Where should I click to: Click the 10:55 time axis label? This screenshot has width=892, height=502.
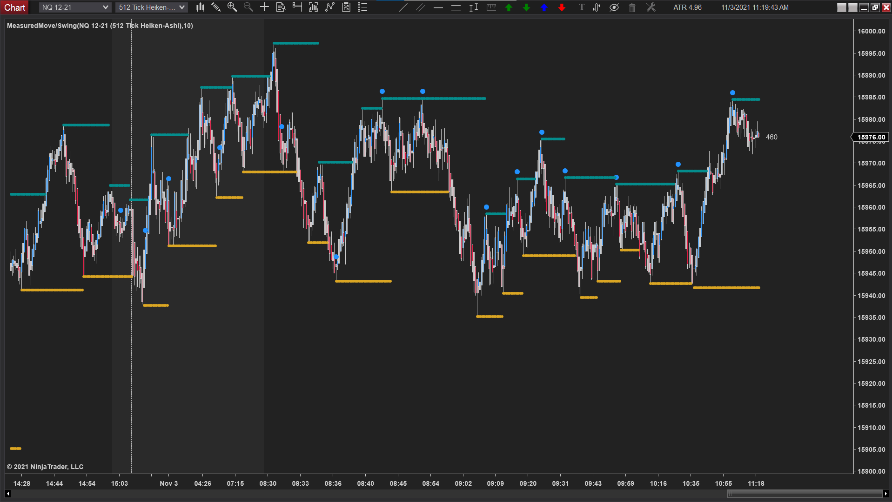(724, 483)
